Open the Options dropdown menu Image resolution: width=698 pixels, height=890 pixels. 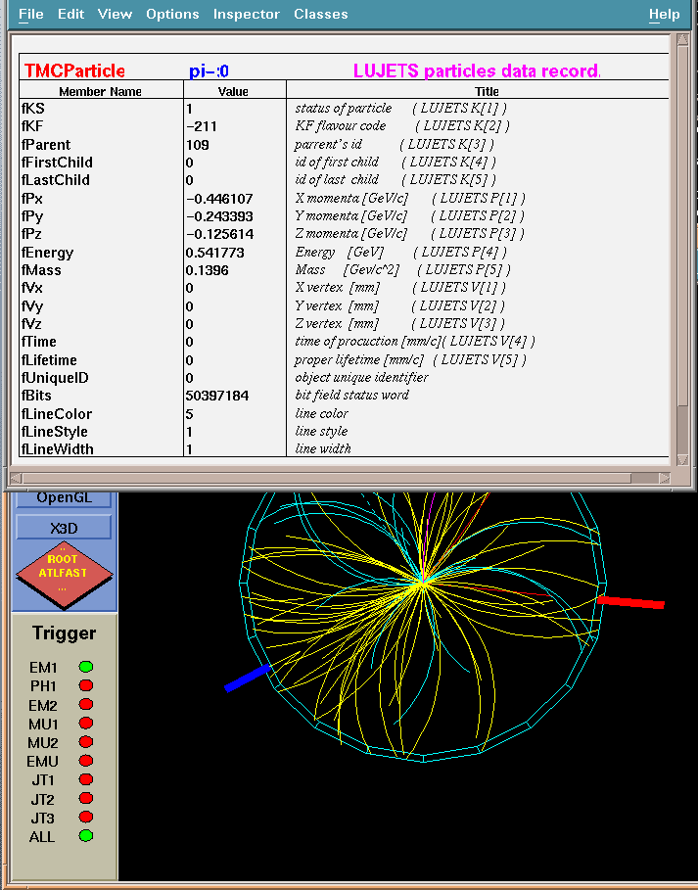pos(172,15)
